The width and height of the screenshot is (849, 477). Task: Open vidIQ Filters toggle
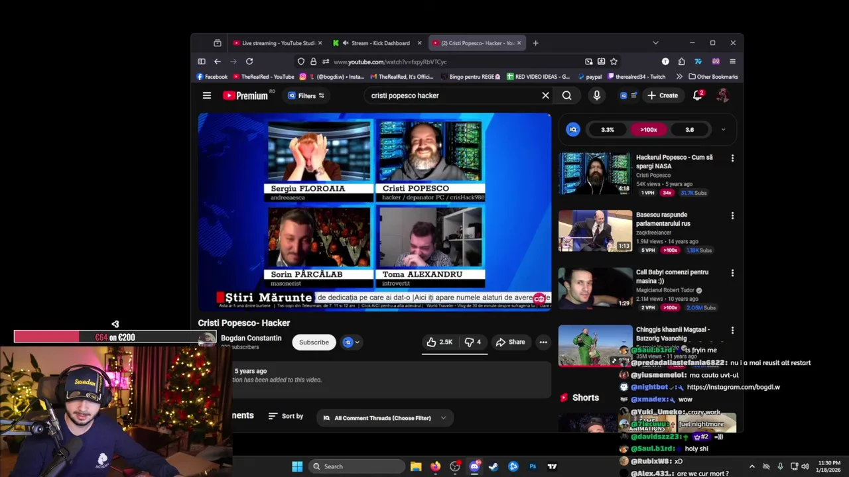pos(306,95)
